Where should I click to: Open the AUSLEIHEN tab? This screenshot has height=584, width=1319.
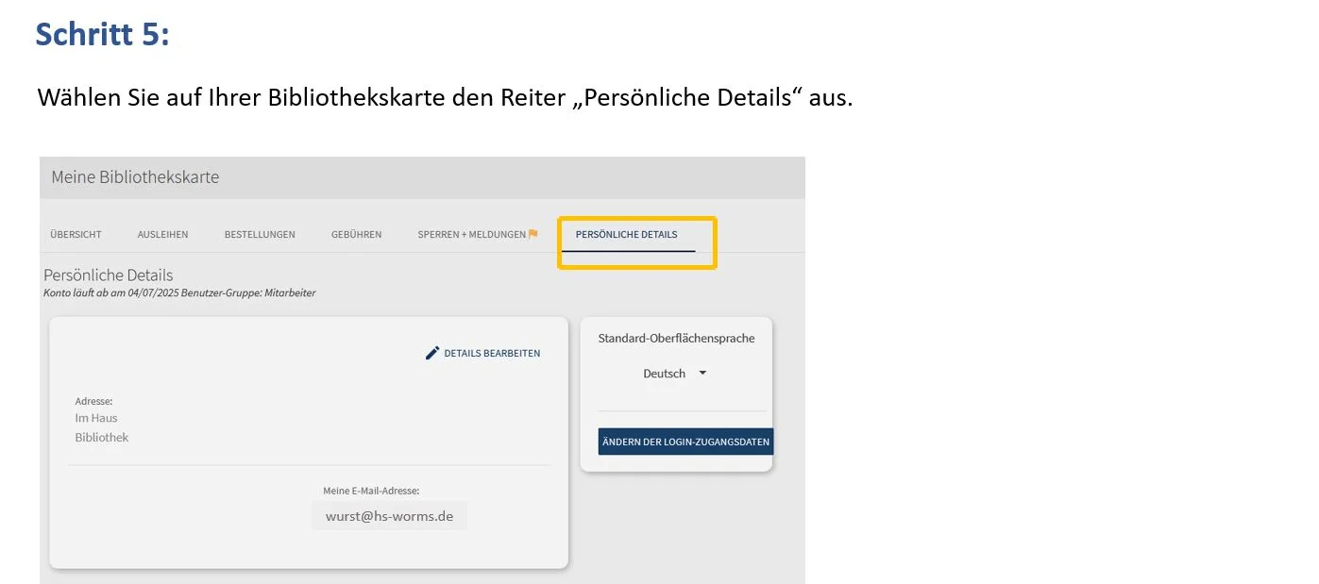162,234
